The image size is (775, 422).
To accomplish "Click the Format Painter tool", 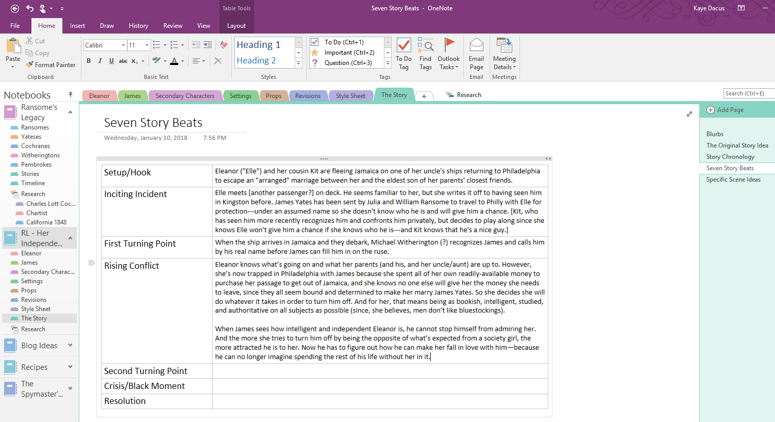I will pos(50,65).
